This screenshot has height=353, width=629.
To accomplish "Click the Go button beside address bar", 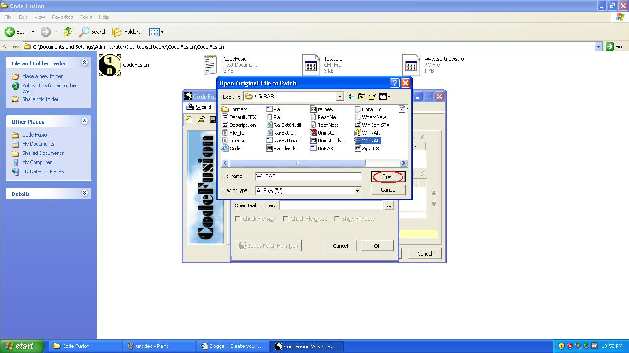I will click(x=614, y=46).
